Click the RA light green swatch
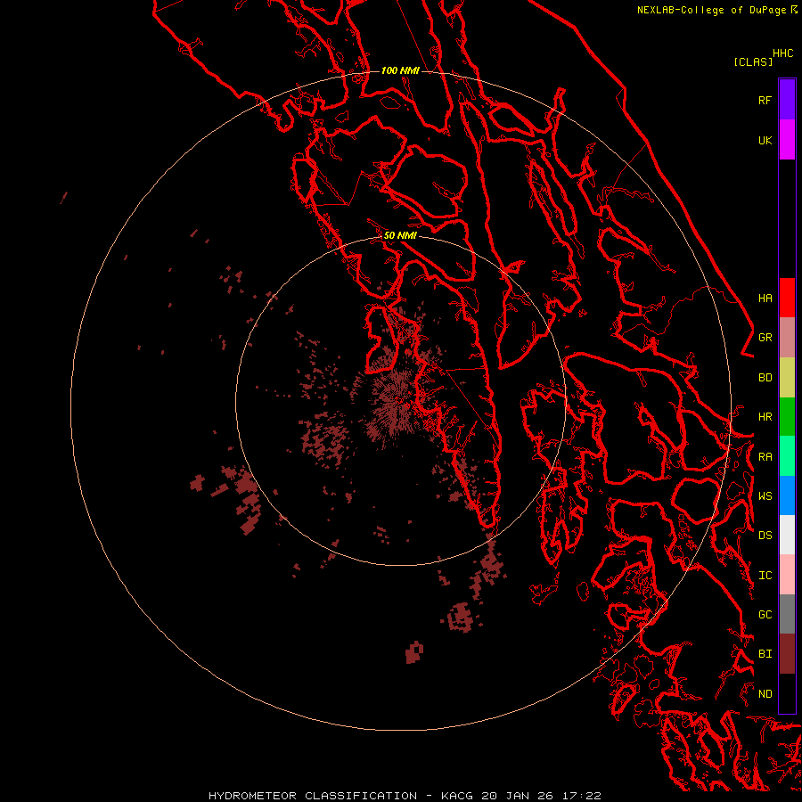The image size is (802, 802). point(787,456)
